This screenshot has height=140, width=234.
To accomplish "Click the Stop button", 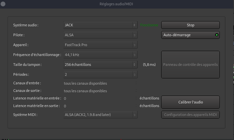I will click(x=190, y=25).
